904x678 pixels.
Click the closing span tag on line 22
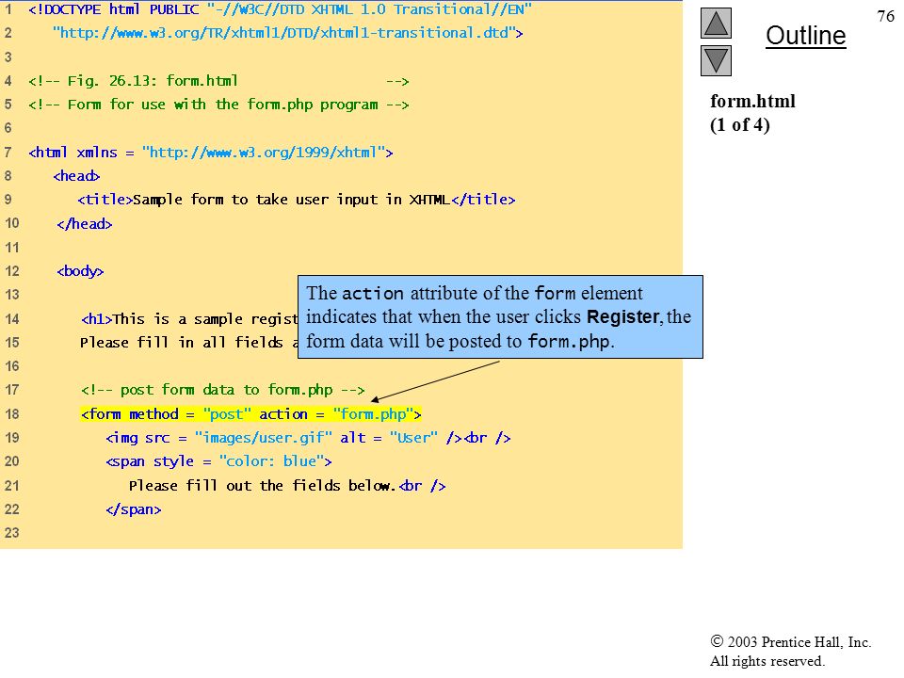coord(133,509)
